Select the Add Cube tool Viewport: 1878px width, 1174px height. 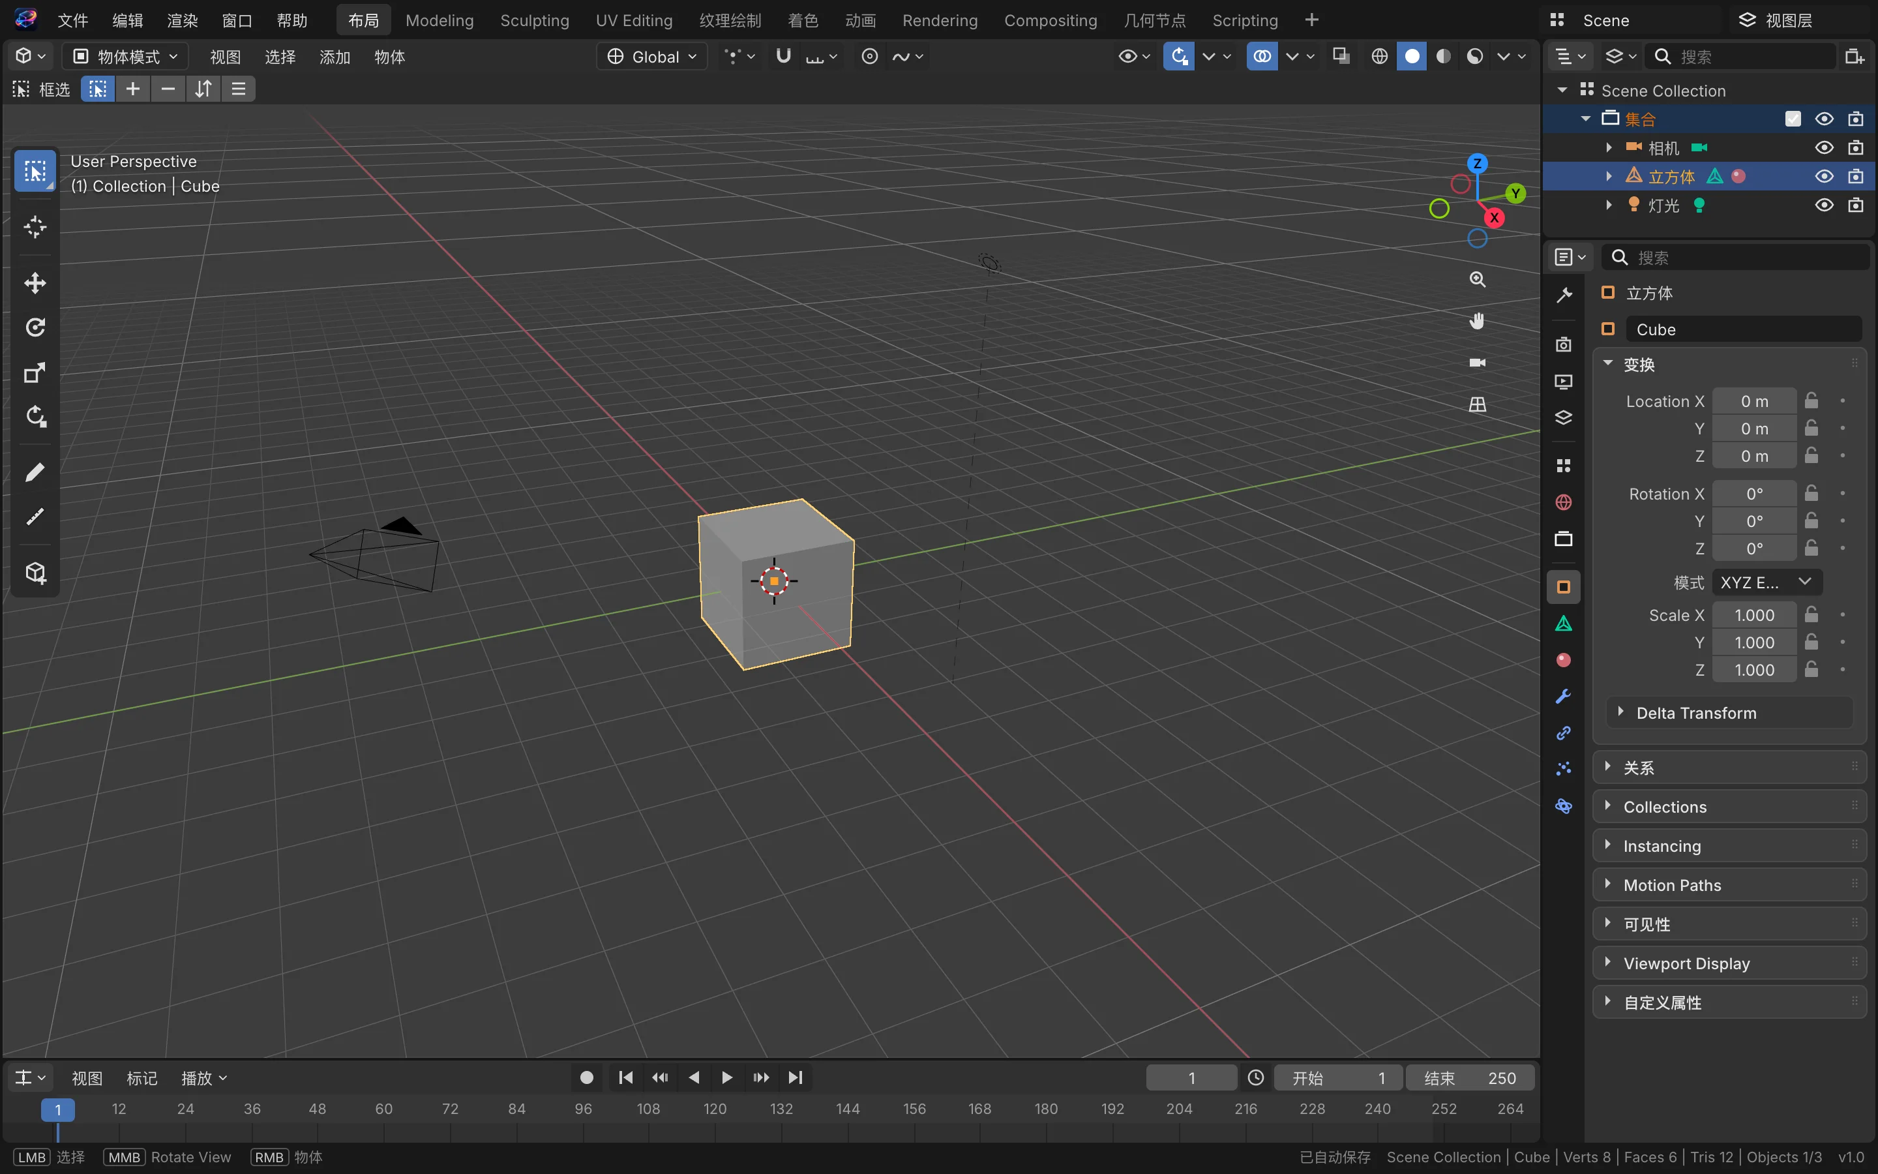pyautogui.click(x=35, y=573)
